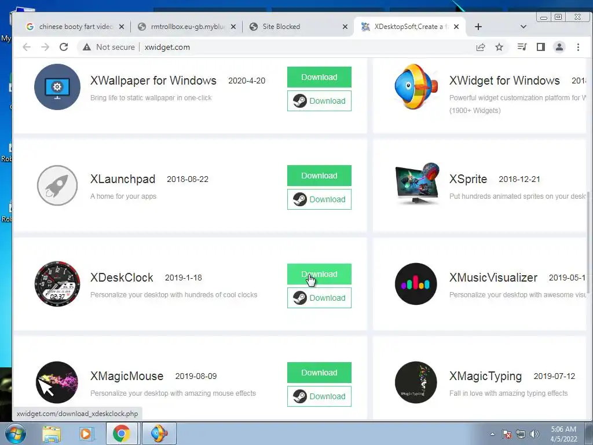Open the media control icon in toolbar
The height and width of the screenshot is (445, 593).
522,47
